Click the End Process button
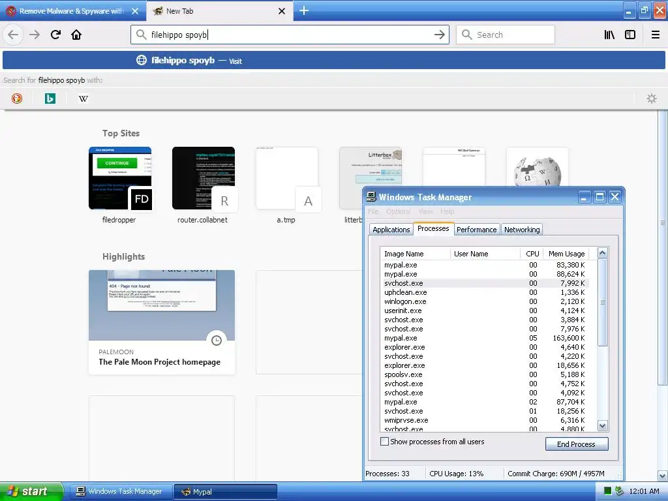Viewport: 668px width, 501px height. click(x=577, y=444)
